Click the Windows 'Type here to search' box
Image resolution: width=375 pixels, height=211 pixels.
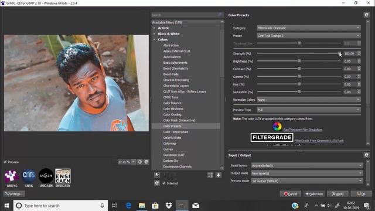60,206
